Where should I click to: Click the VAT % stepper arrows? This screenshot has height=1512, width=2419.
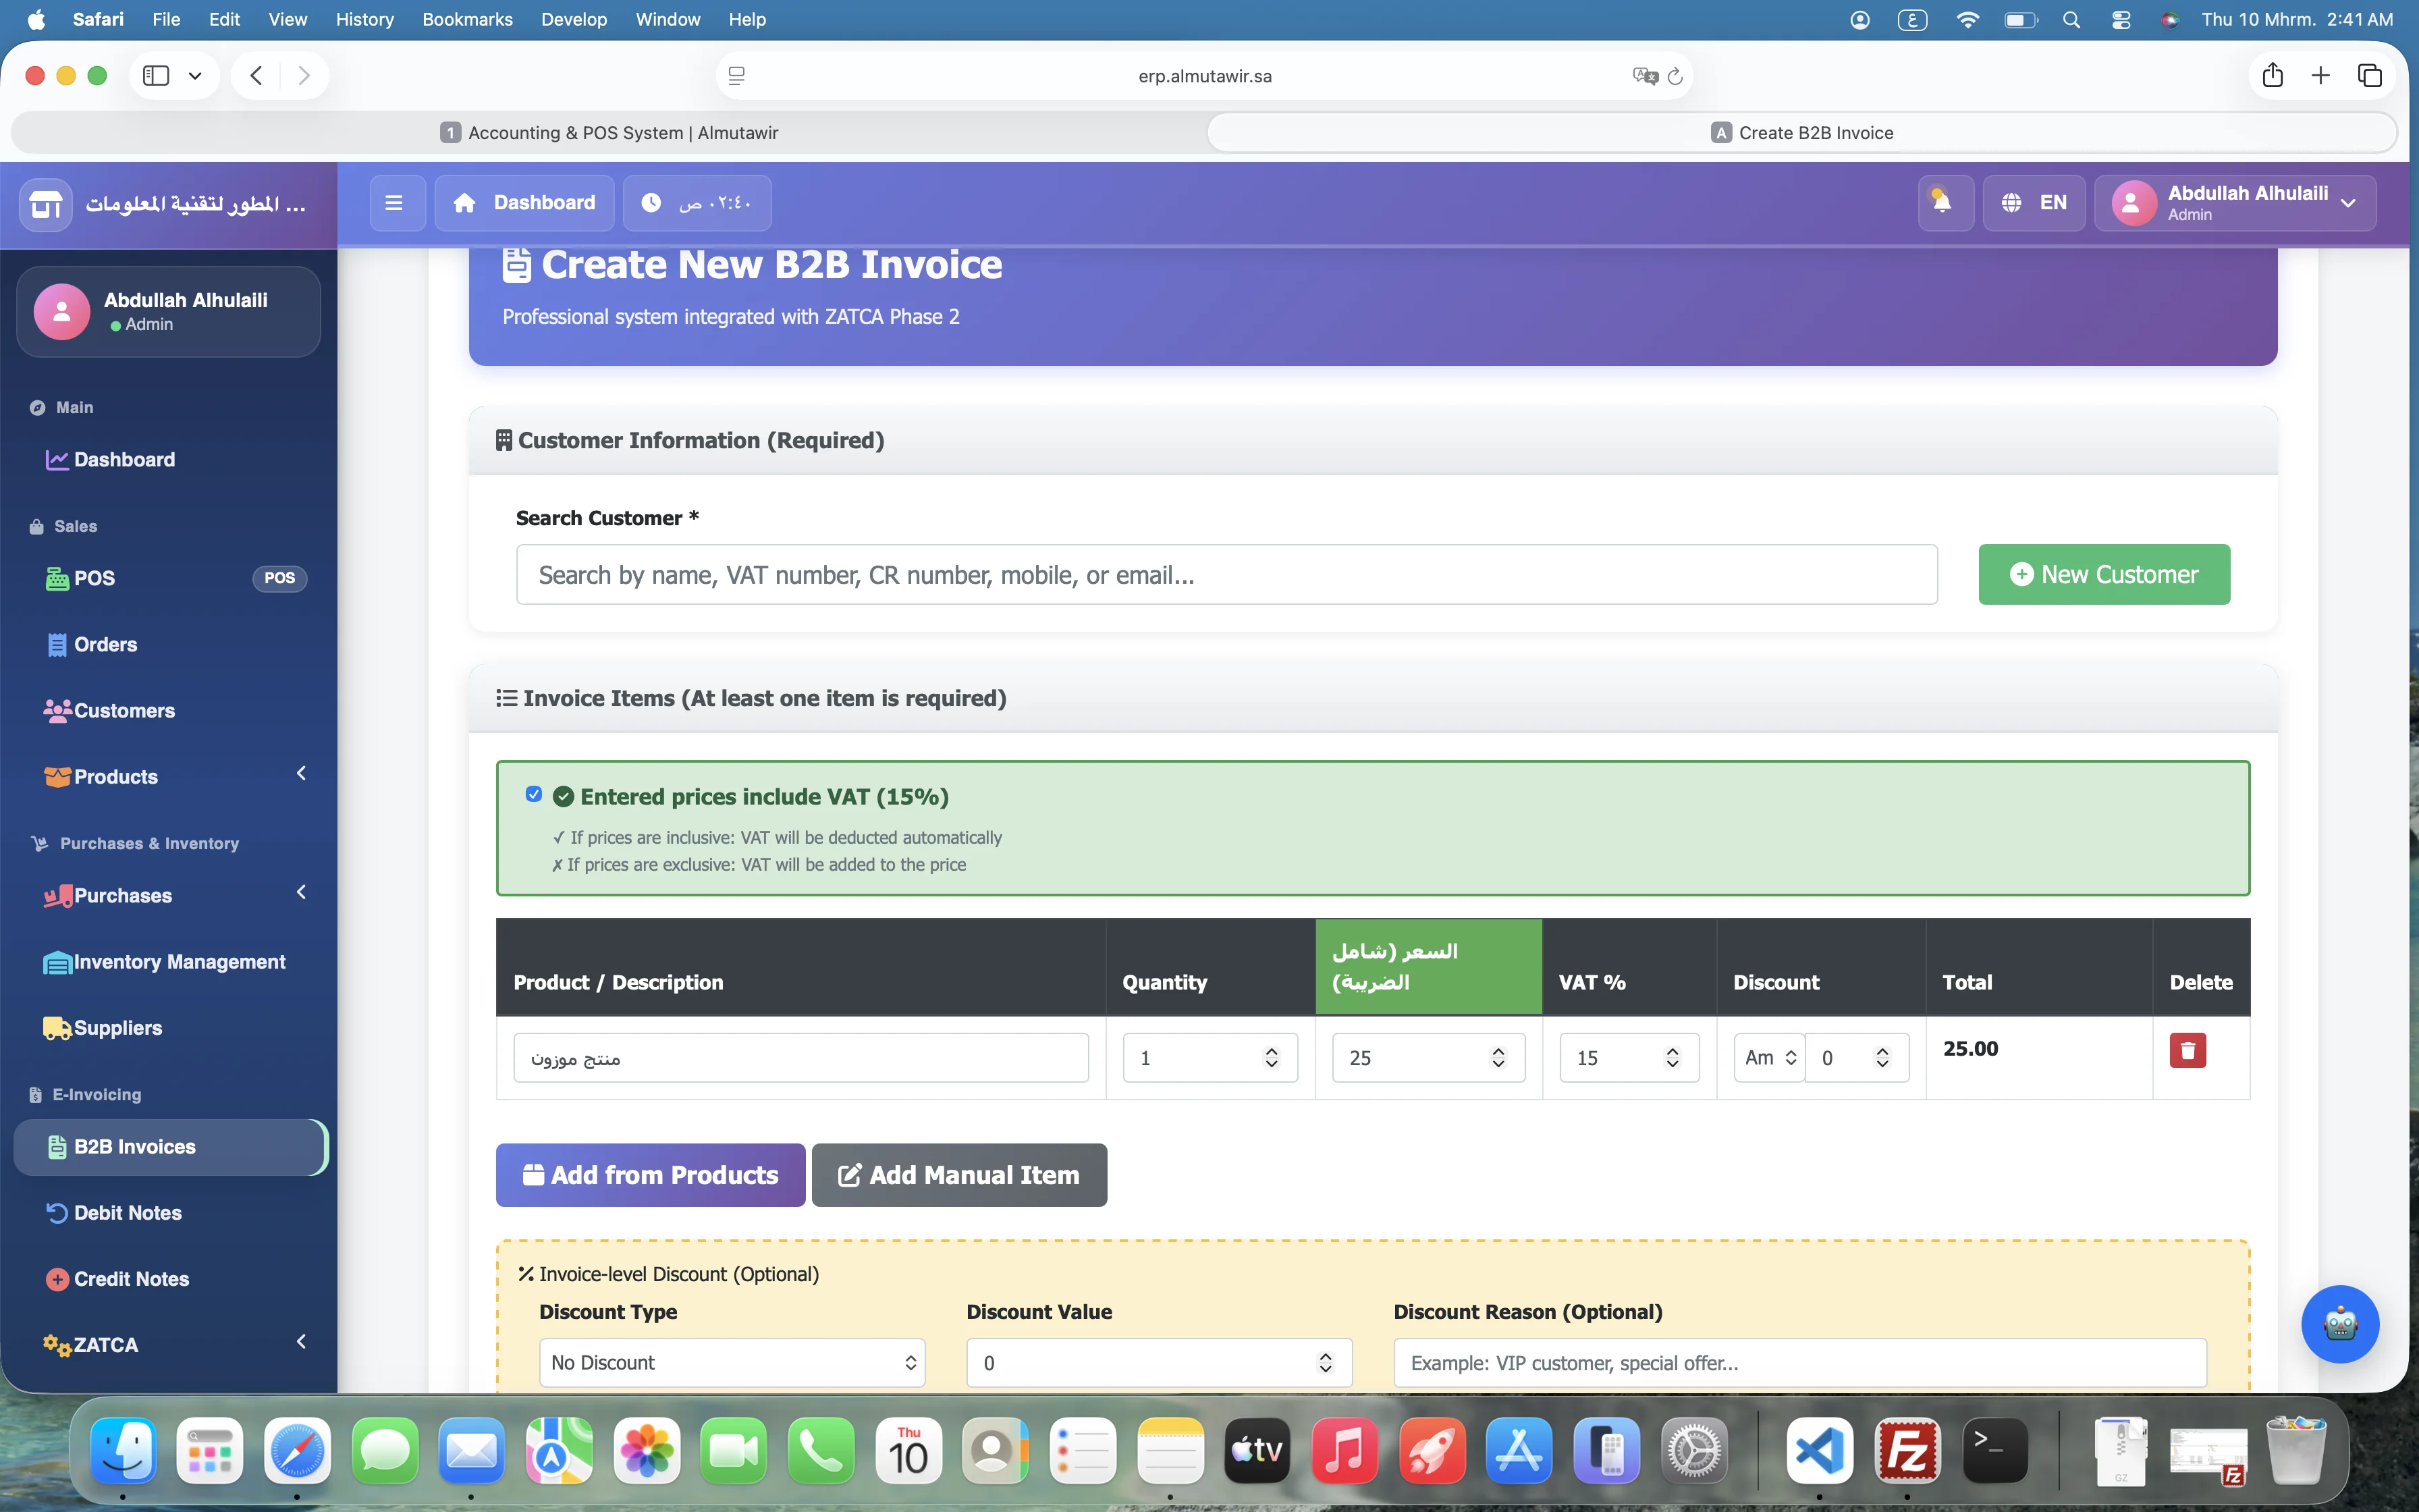pyautogui.click(x=1673, y=1058)
